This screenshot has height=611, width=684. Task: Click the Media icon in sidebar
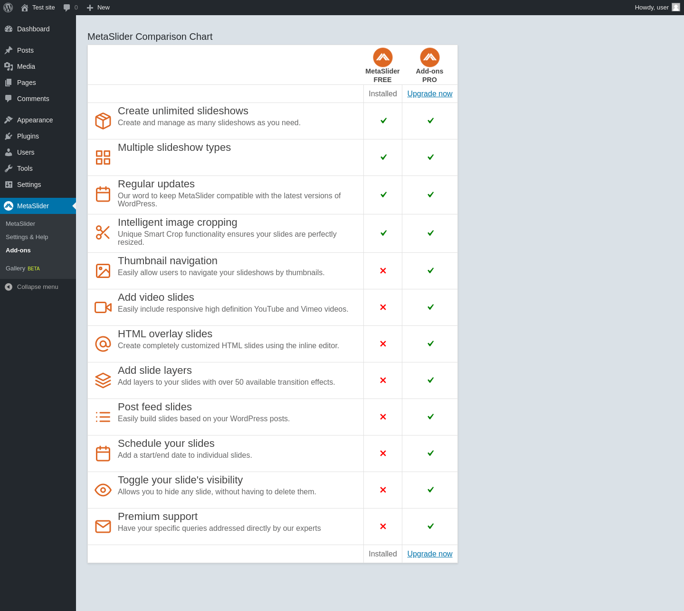click(x=9, y=66)
